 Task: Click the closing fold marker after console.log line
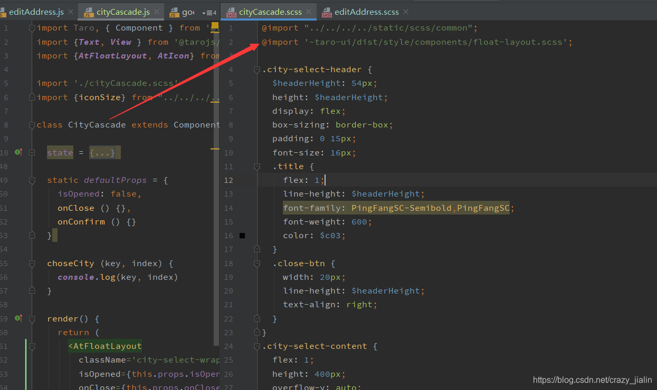pos(32,290)
